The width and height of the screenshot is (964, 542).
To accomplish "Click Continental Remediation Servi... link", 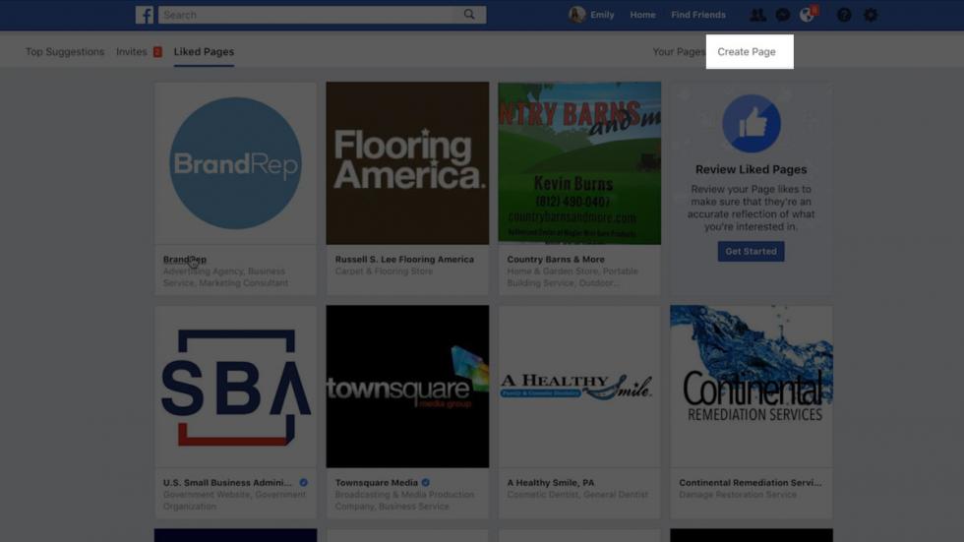I will (750, 482).
